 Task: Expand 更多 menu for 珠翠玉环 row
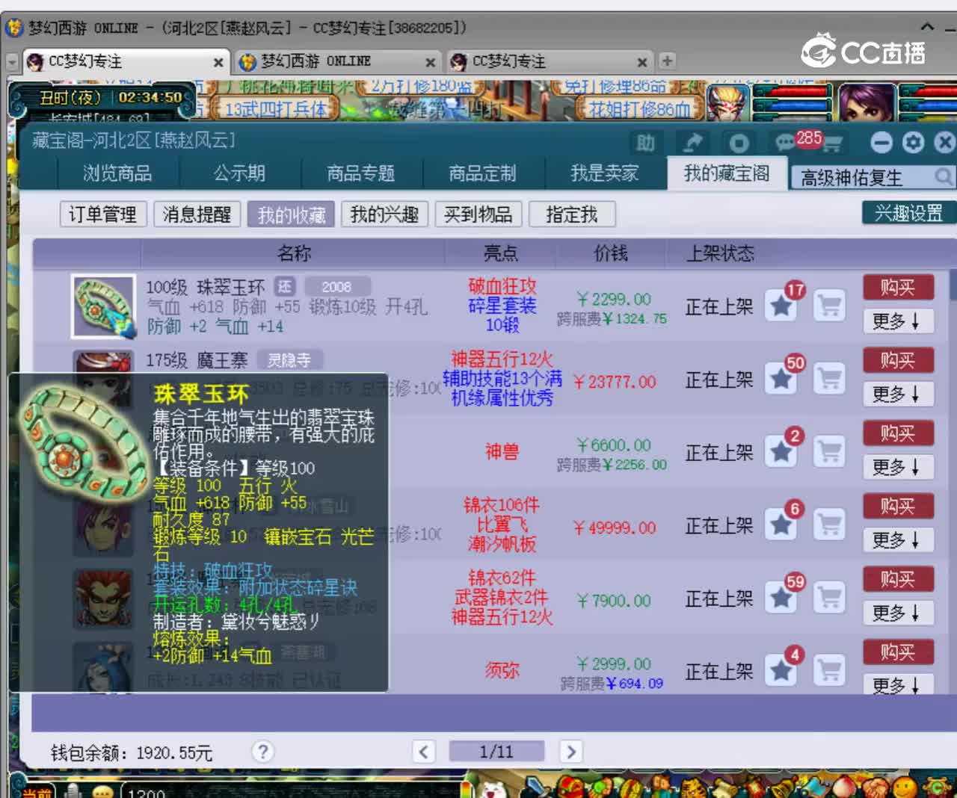pyautogui.click(x=897, y=321)
